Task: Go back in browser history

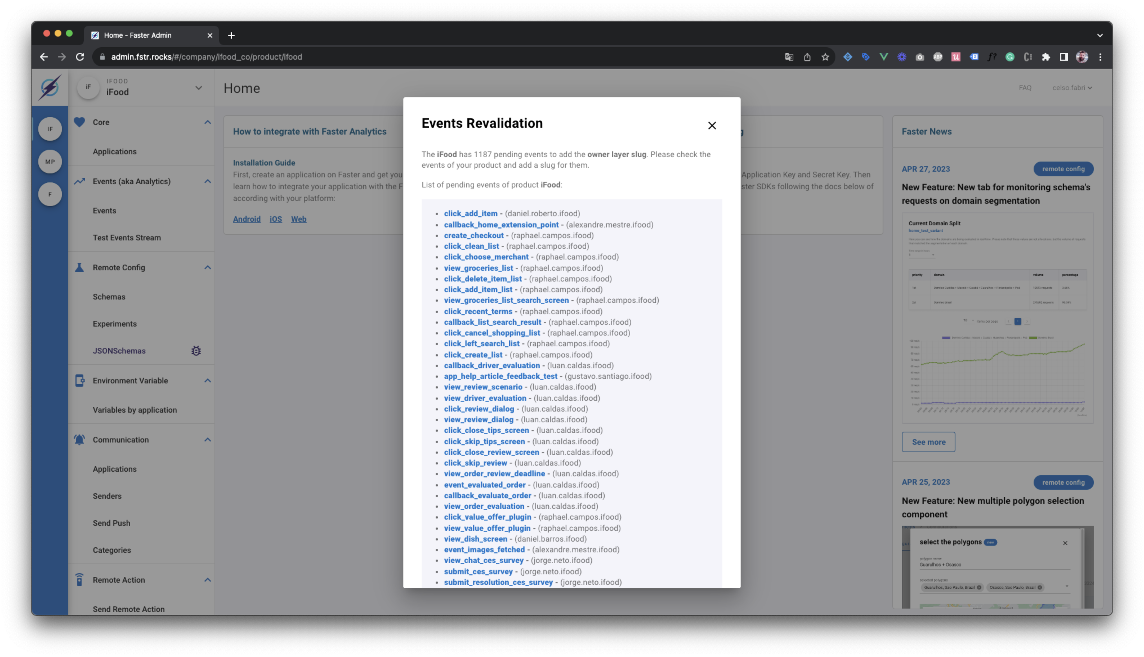Action: click(x=44, y=57)
